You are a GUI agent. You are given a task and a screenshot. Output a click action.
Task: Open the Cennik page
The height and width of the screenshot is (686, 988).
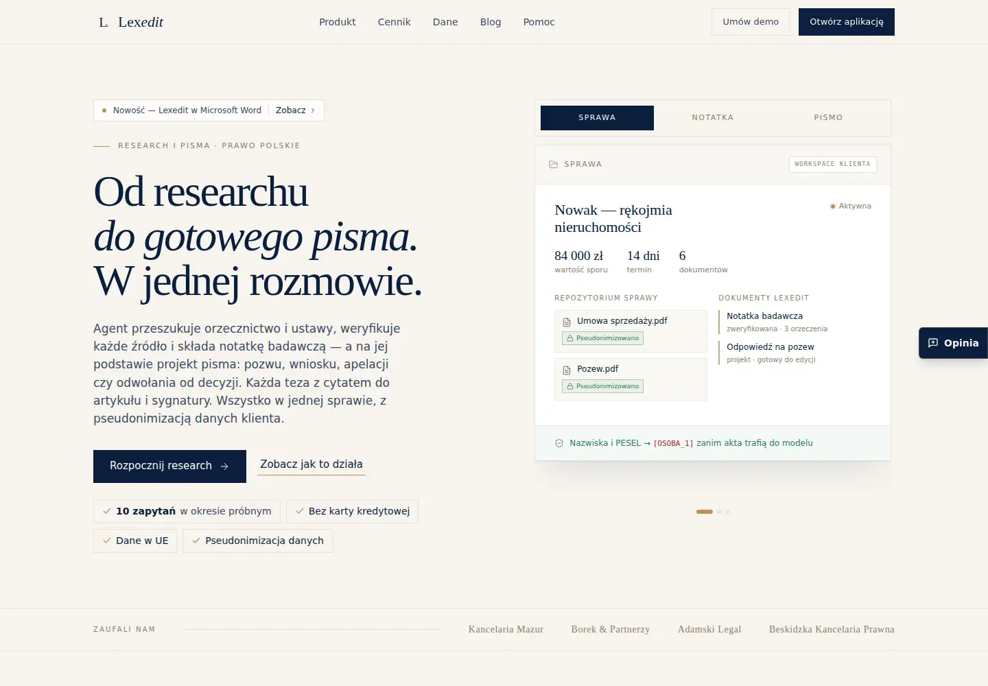395,22
